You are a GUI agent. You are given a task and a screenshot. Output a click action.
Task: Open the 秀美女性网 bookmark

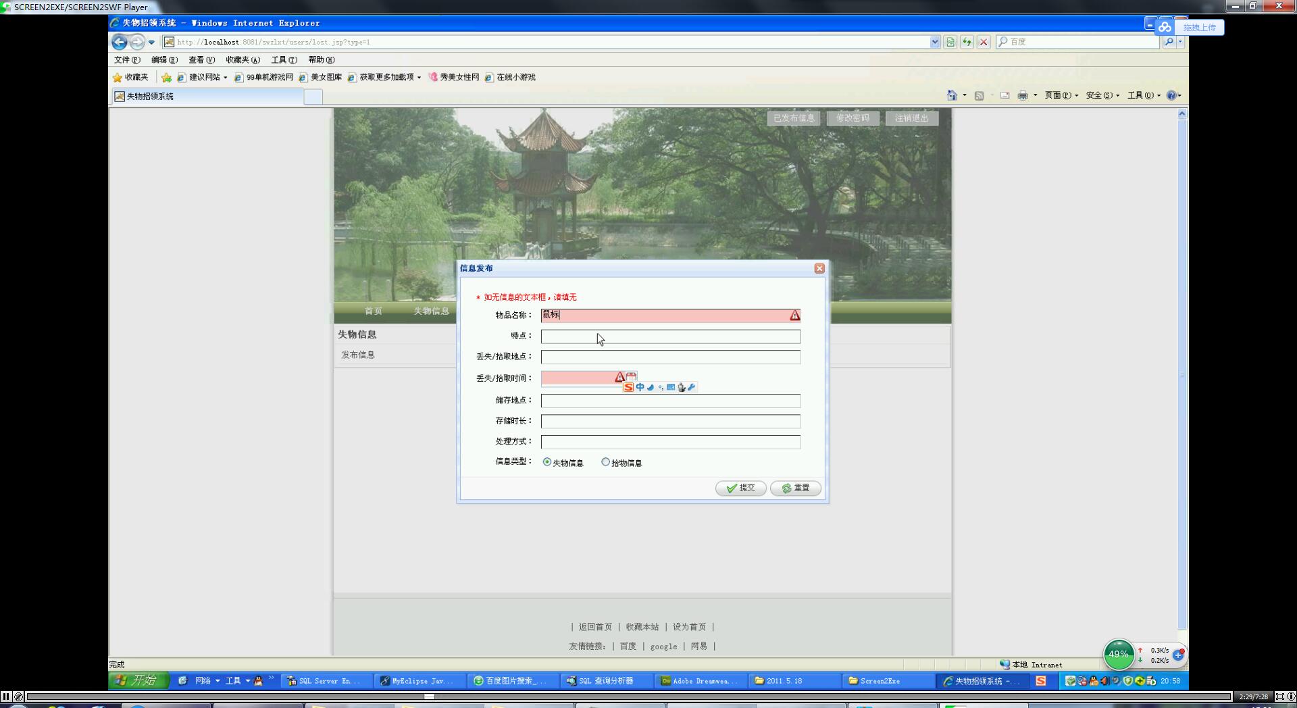coord(454,77)
